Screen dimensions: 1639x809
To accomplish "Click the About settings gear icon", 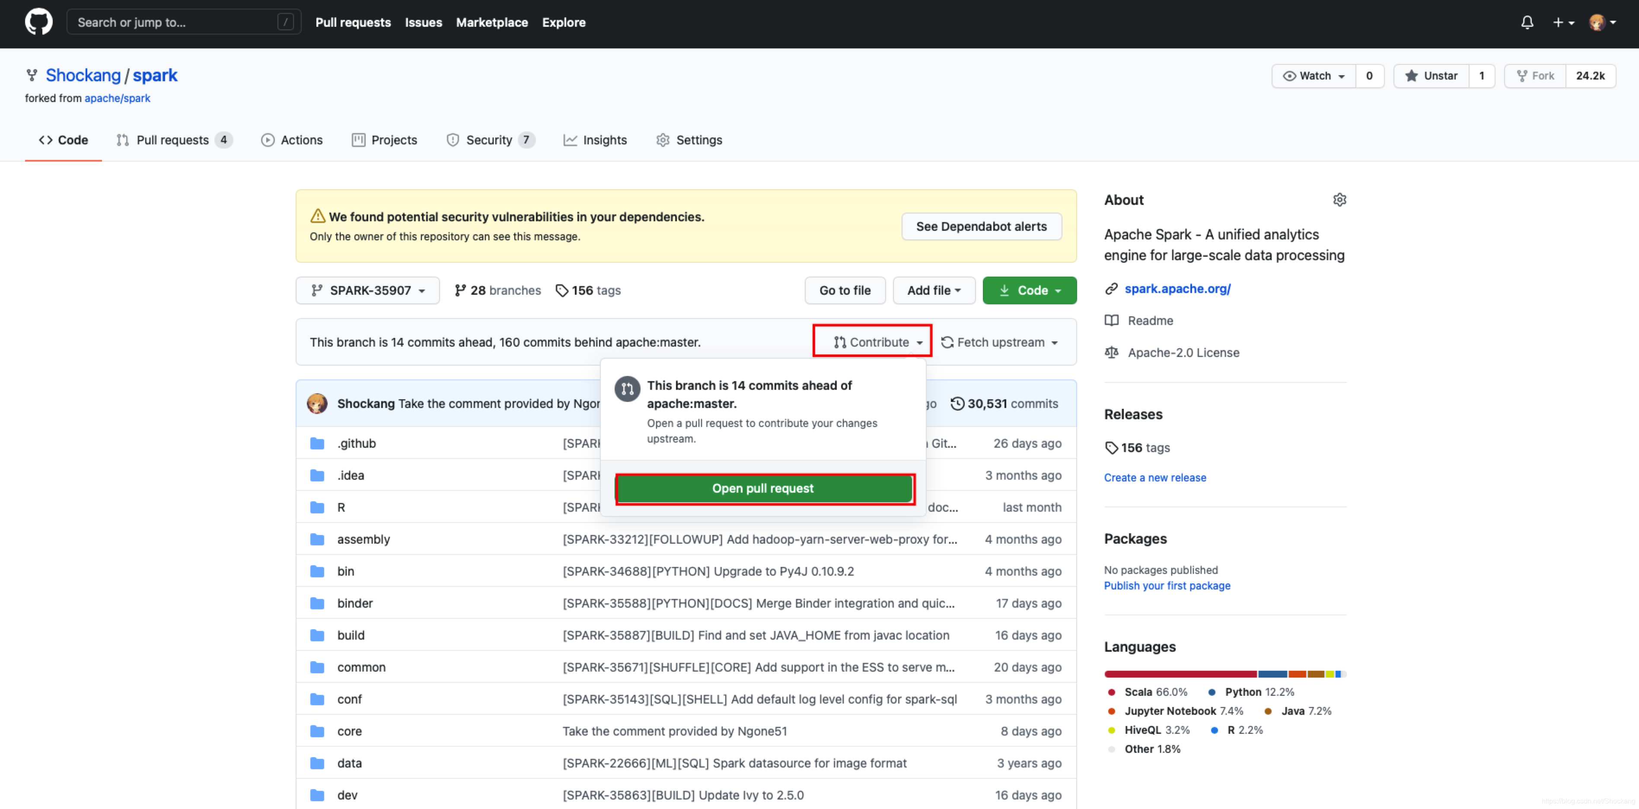I will tap(1339, 200).
